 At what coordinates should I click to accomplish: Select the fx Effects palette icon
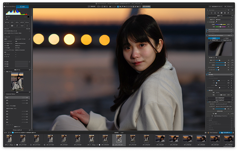pos(228,13)
